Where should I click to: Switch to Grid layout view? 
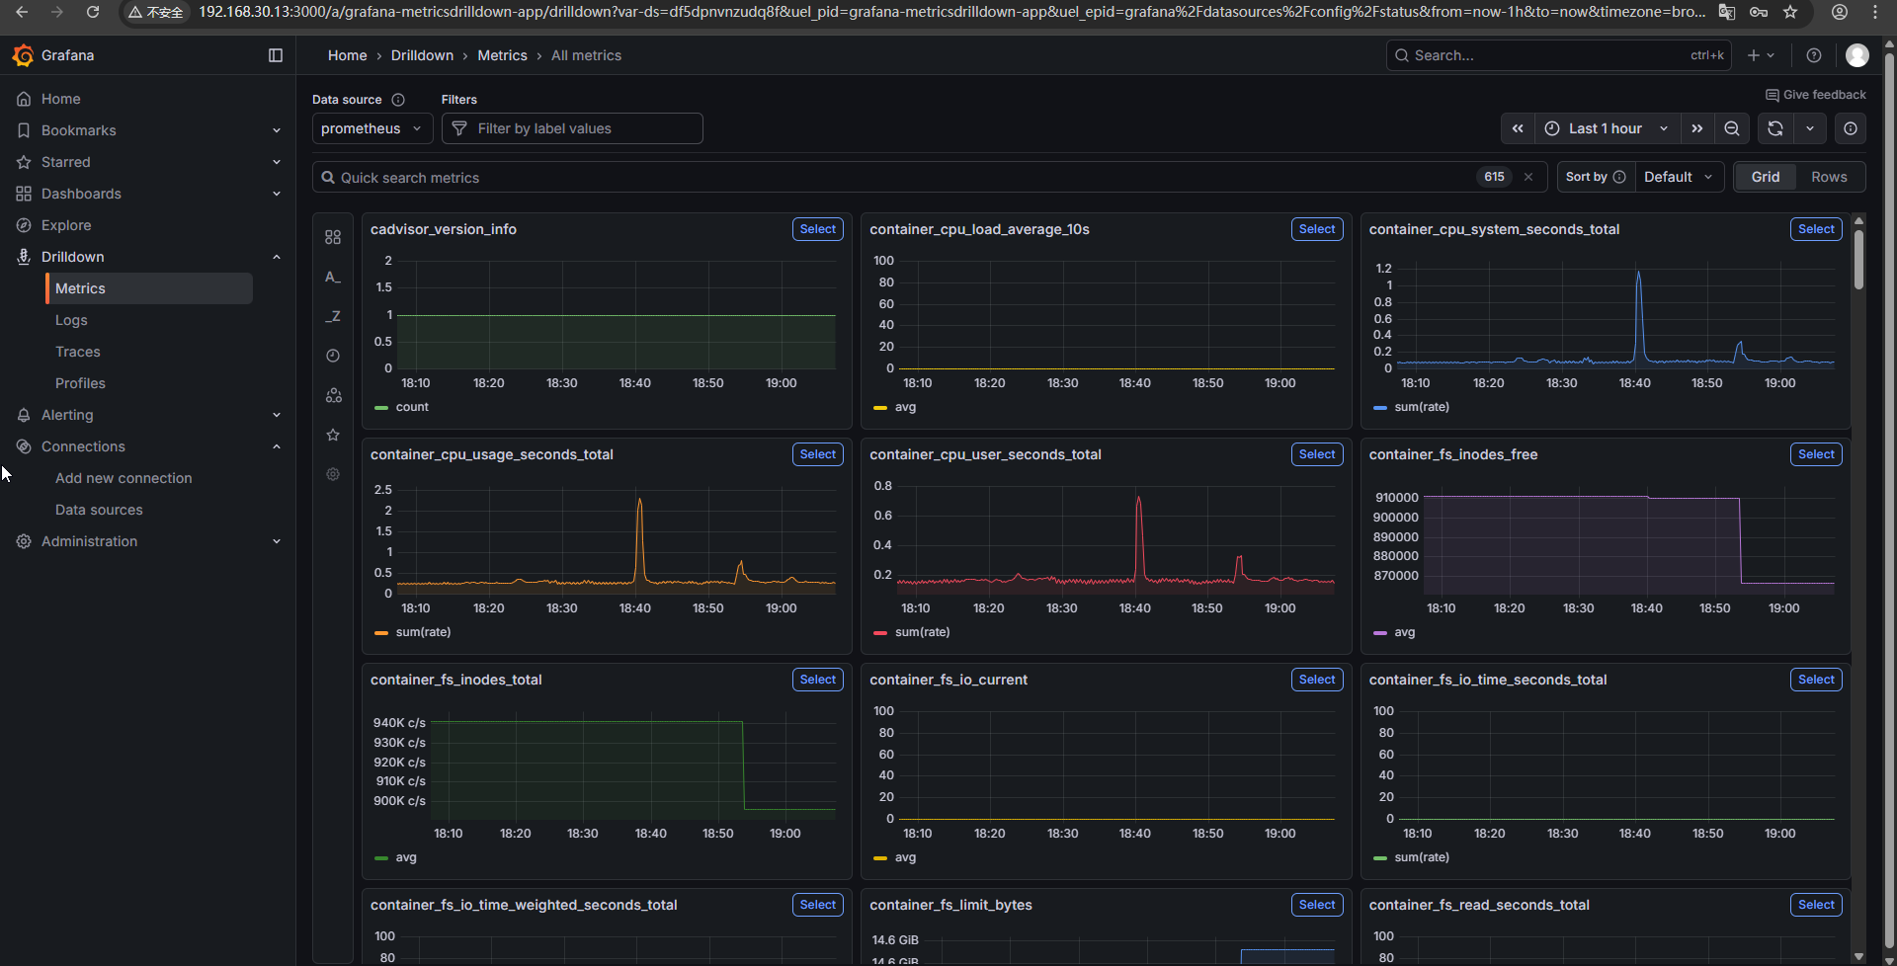pos(1766,177)
